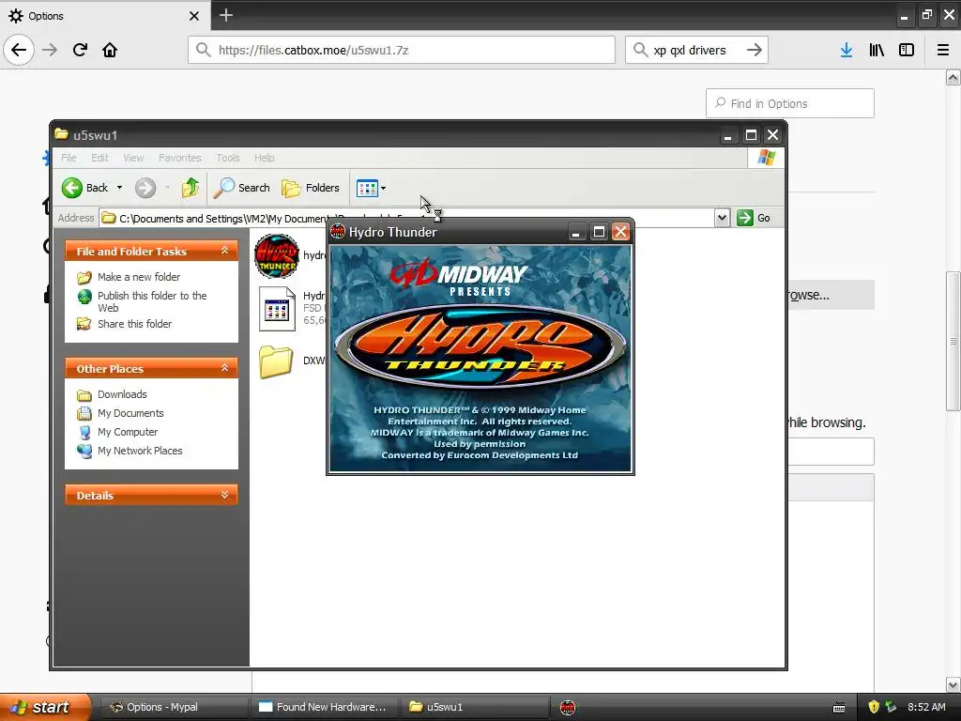The height and width of the screenshot is (721, 961).
Task: Open My Network Places link
Action: (140, 451)
